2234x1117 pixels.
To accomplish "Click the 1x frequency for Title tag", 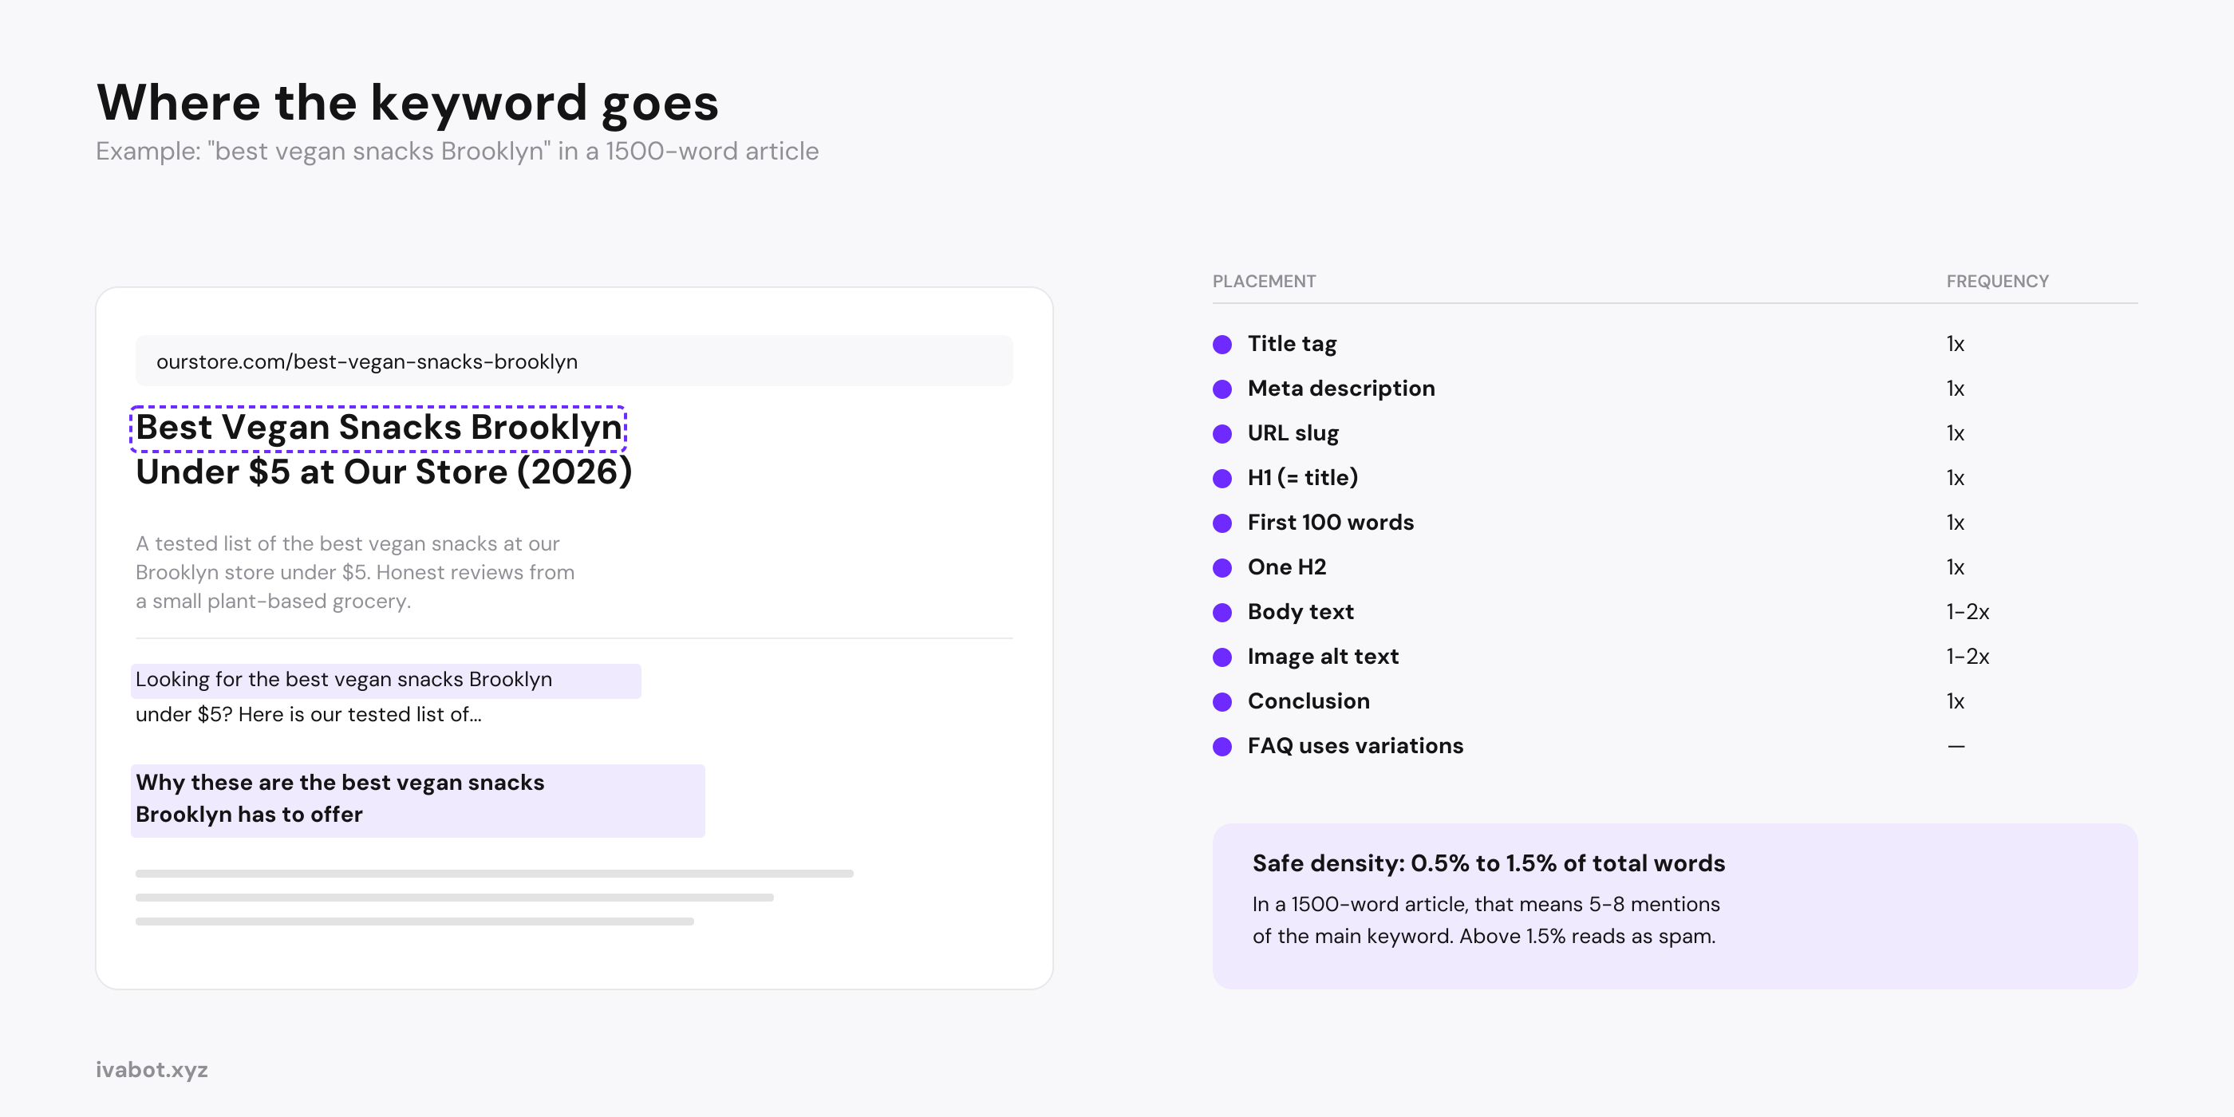I will click(x=1955, y=345).
